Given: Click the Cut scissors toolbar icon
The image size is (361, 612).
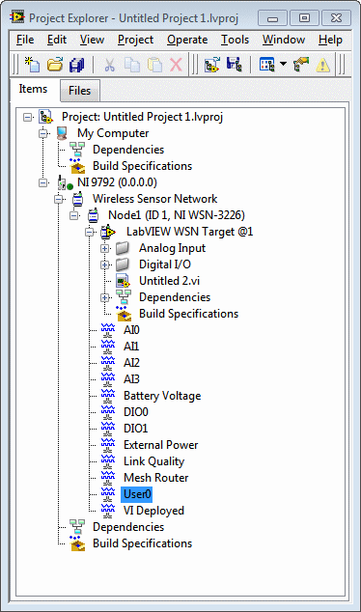Looking at the screenshot, I should [x=110, y=65].
